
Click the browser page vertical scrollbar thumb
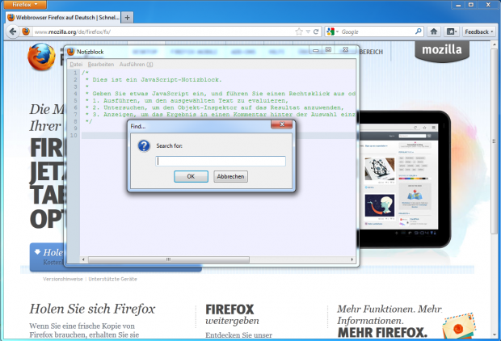(494, 141)
